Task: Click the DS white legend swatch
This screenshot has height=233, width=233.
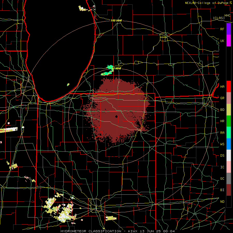Action: click(x=229, y=155)
